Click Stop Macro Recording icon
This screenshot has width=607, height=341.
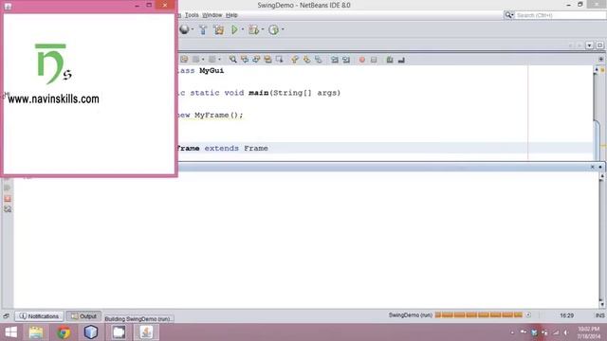[x=374, y=60]
